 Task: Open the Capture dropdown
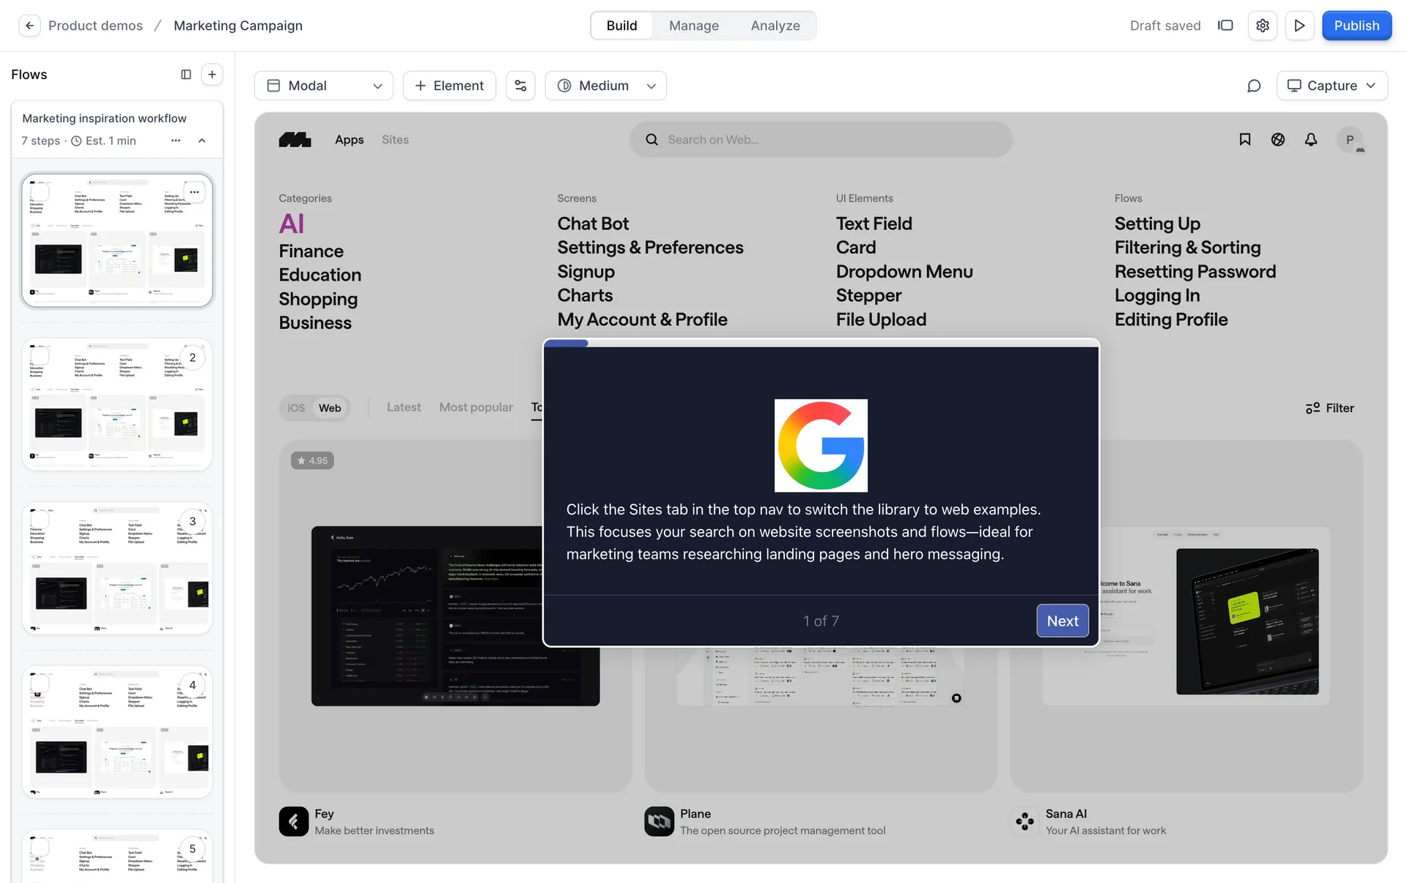click(x=1332, y=86)
